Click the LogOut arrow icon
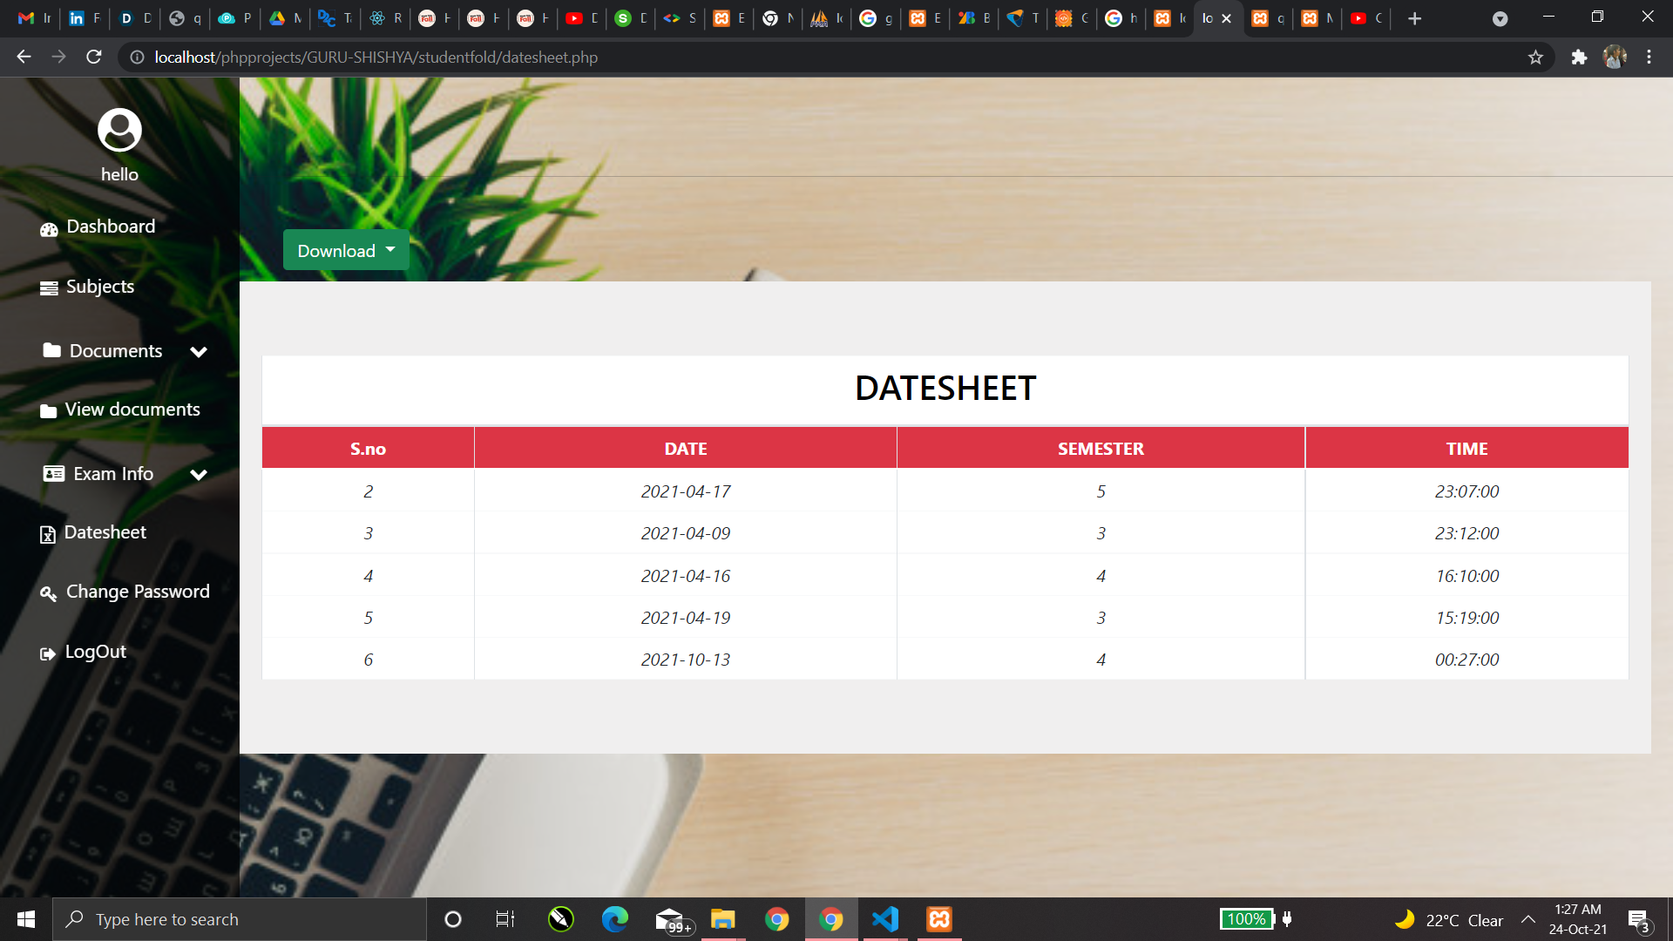This screenshot has width=1673, height=941. [48, 653]
